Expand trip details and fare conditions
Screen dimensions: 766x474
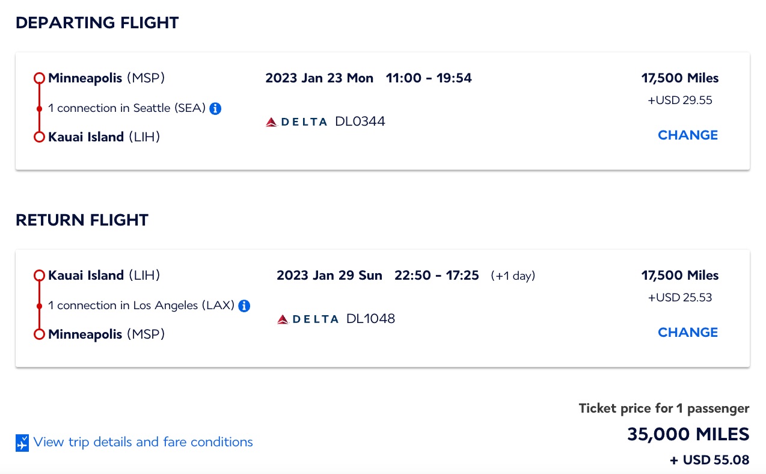click(x=142, y=442)
